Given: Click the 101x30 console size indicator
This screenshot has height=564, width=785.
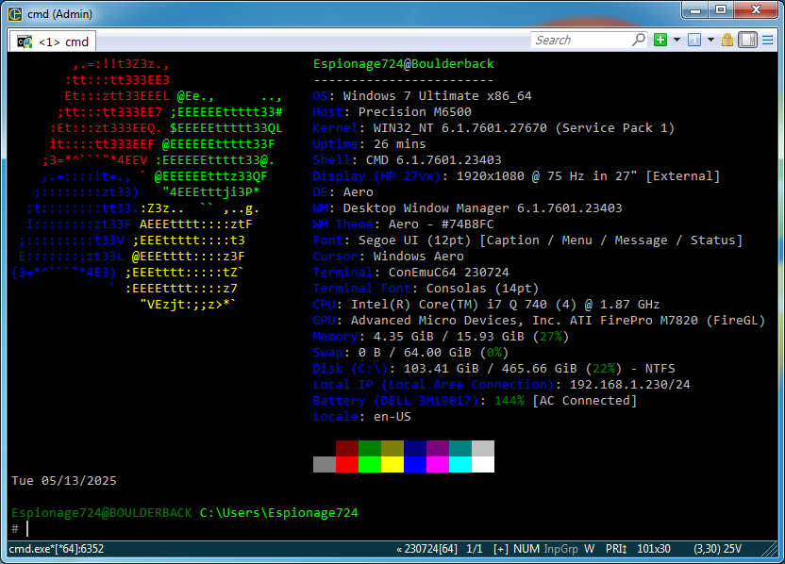Looking at the screenshot, I should (654, 548).
